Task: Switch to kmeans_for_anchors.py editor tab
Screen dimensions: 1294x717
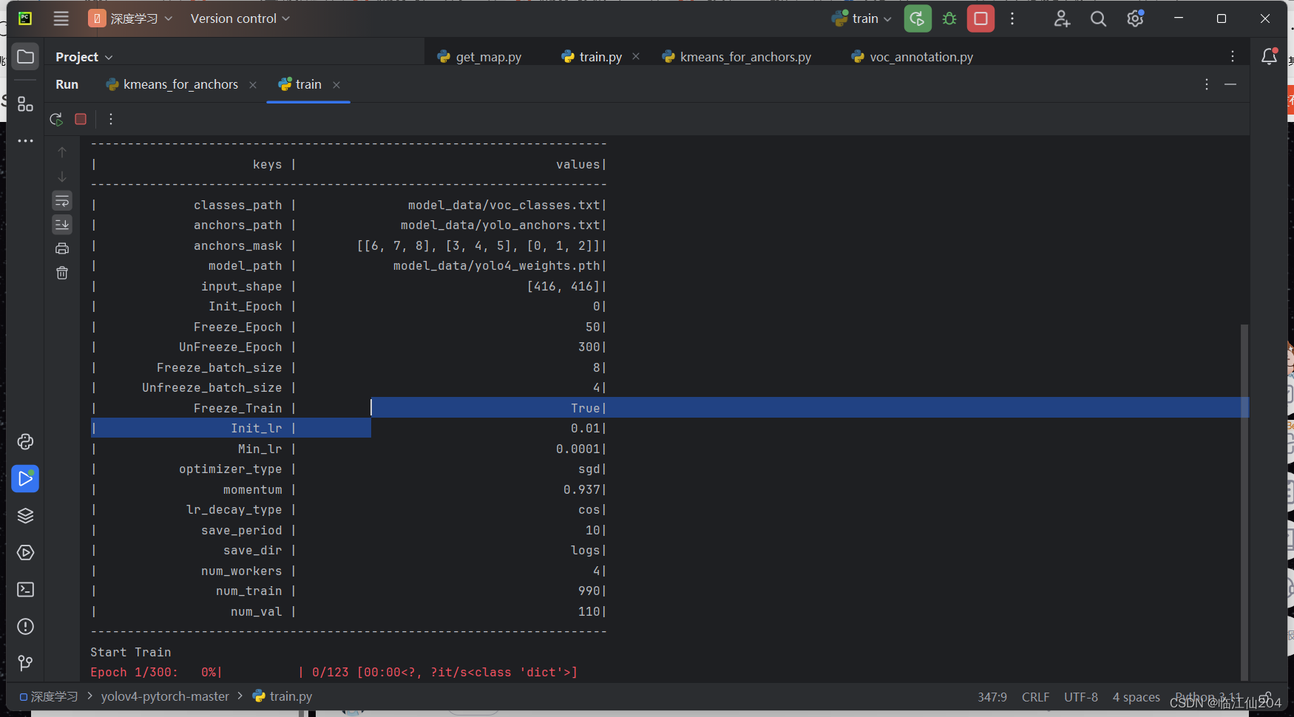Action: pos(737,57)
